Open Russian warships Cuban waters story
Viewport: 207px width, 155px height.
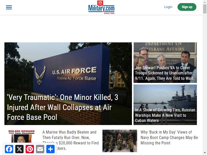pyautogui.click(x=165, y=115)
